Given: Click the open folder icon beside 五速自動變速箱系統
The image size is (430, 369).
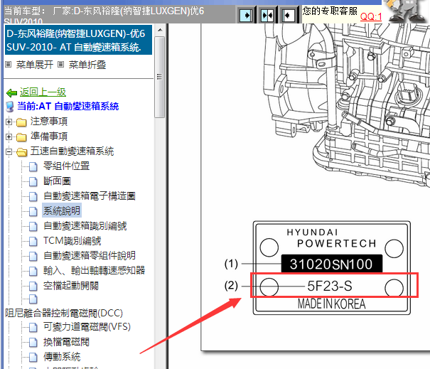Looking at the screenshot, I should pos(21,152).
